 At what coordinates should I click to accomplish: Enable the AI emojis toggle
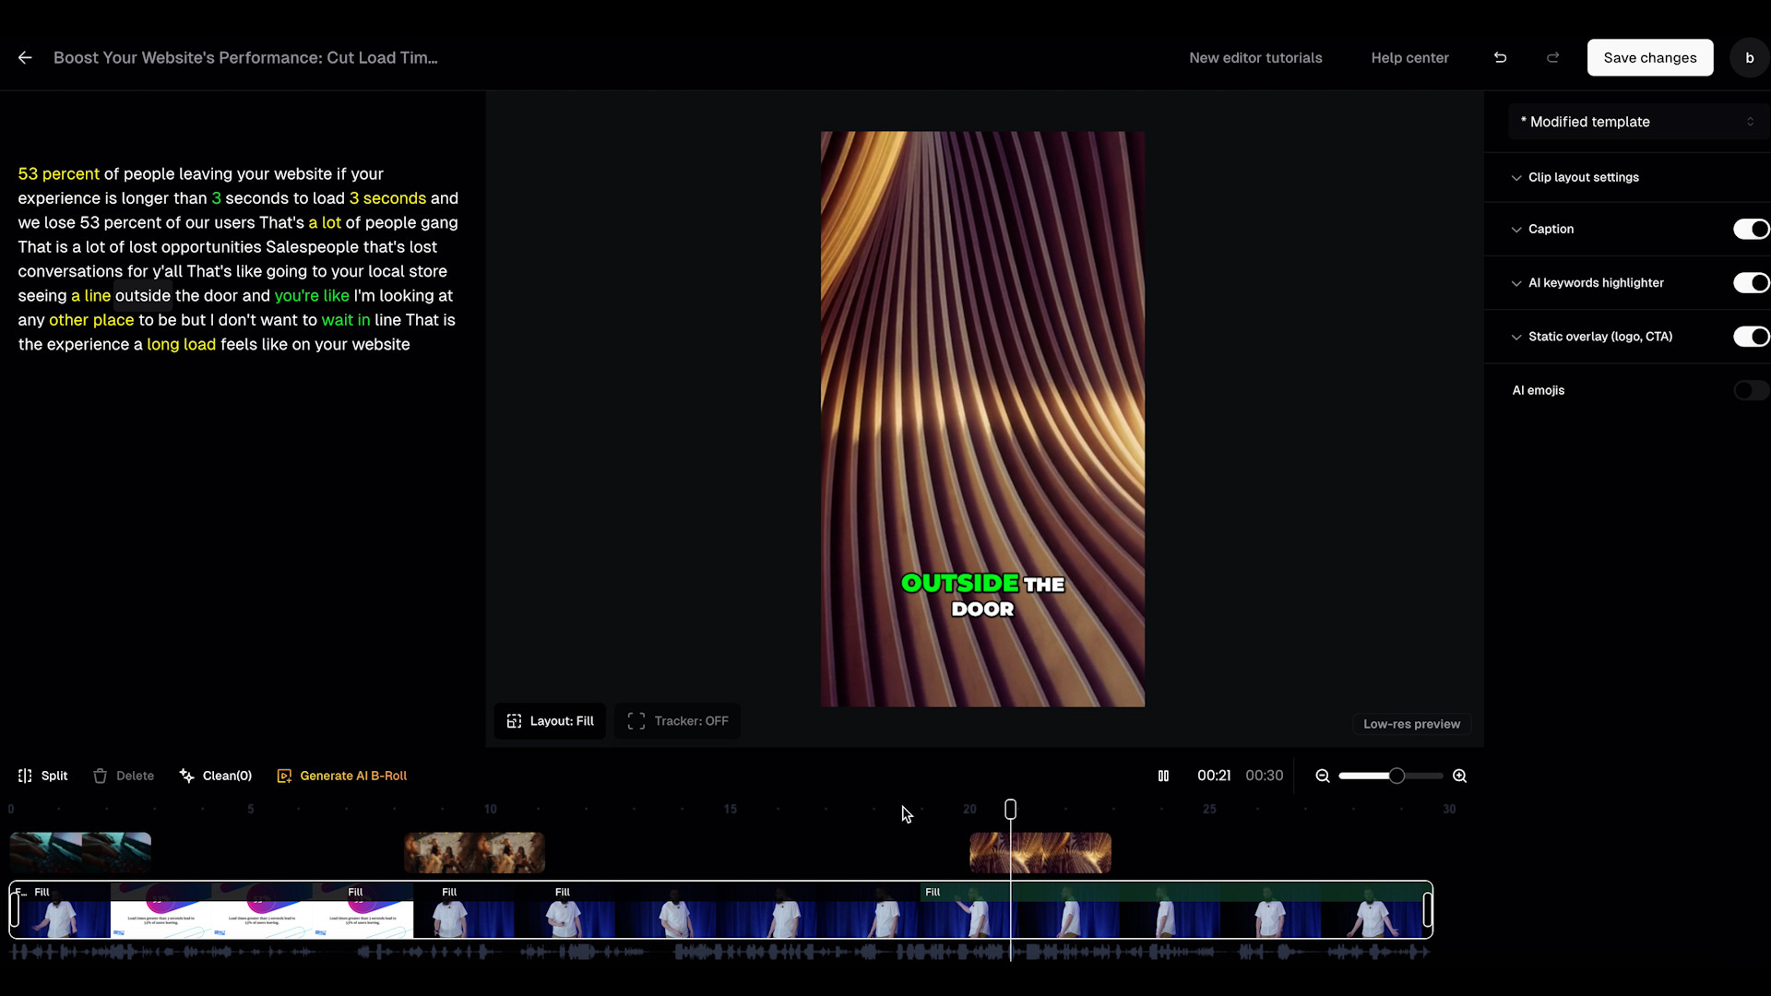pyautogui.click(x=1750, y=390)
